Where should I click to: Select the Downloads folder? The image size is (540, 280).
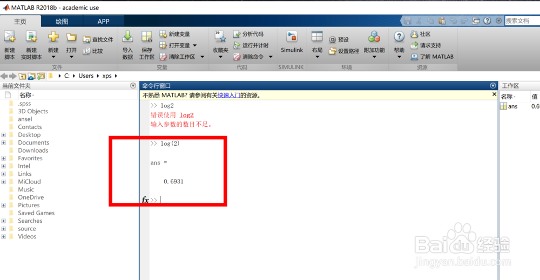pyautogui.click(x=33, y=151)
